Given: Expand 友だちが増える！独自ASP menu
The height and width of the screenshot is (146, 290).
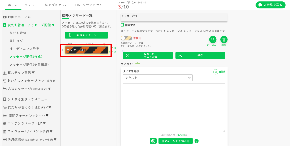Looking at the screenshot, I should coord(50,107).
